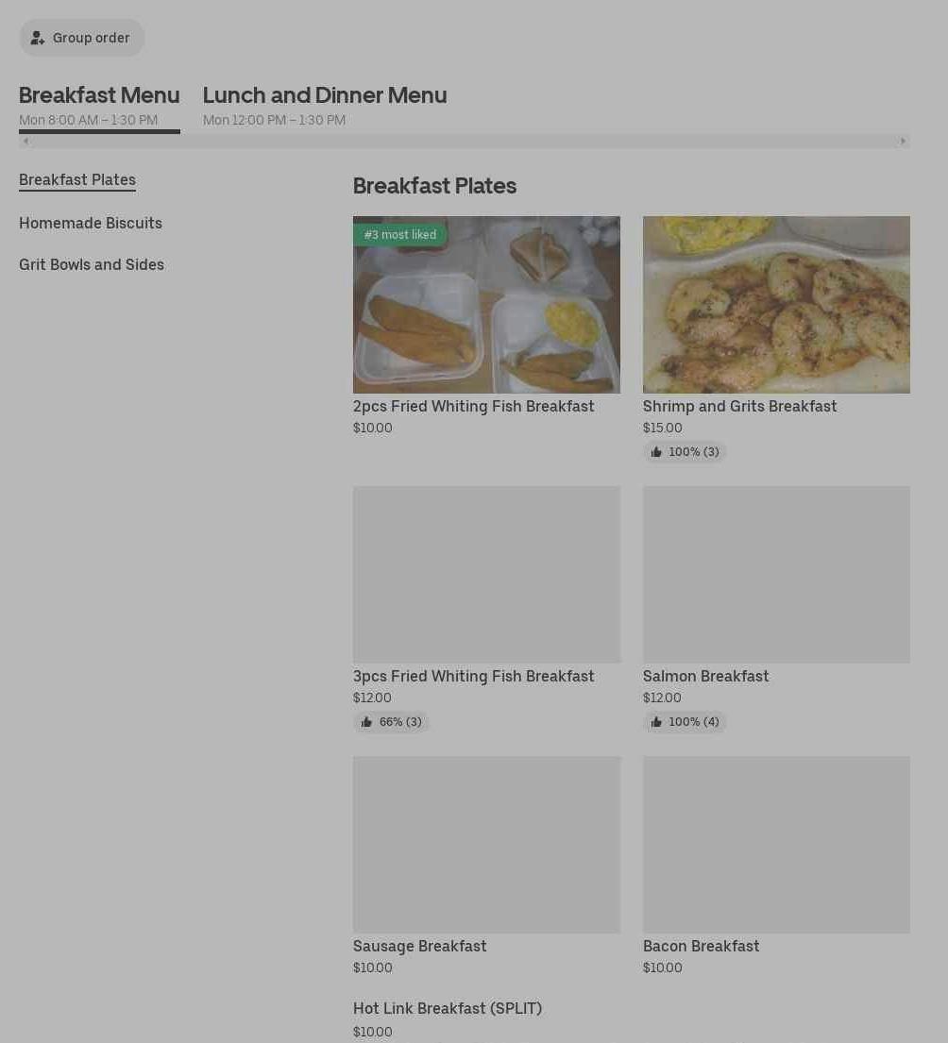Open the Bacon Breakfast item

pyautogui.click(x=701, y=946)
